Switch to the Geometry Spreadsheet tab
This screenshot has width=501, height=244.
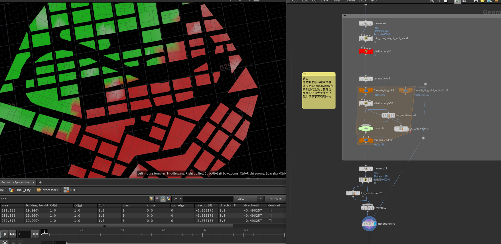(x=16, y=182)
